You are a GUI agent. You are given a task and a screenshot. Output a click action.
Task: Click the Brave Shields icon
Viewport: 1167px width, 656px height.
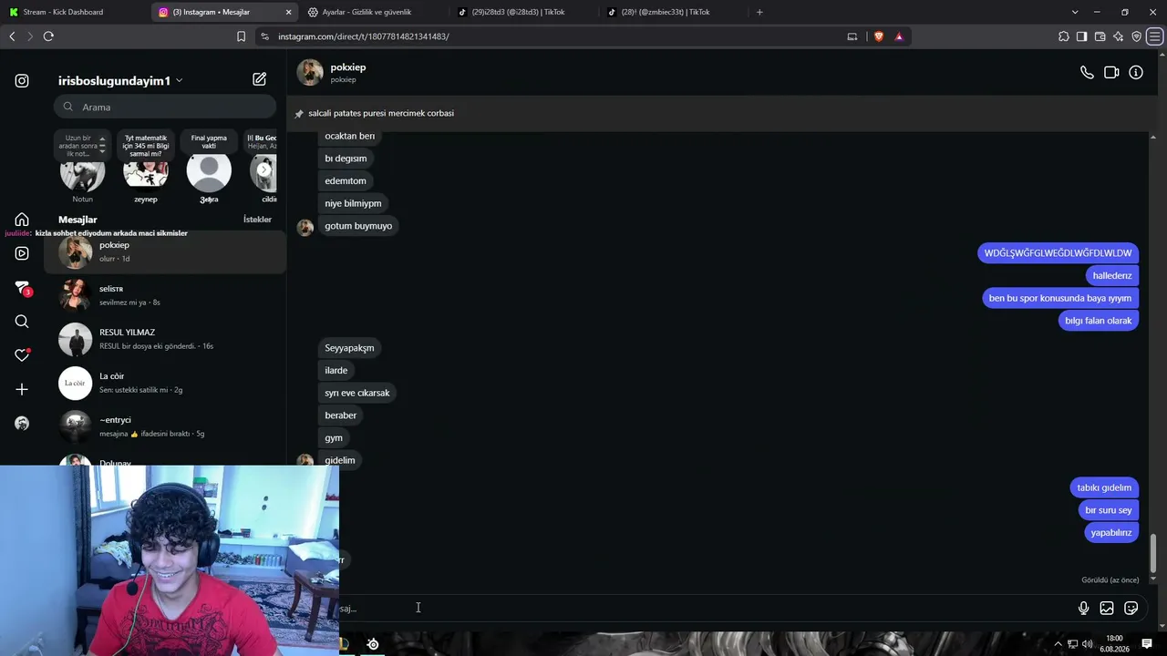(879, 36)
